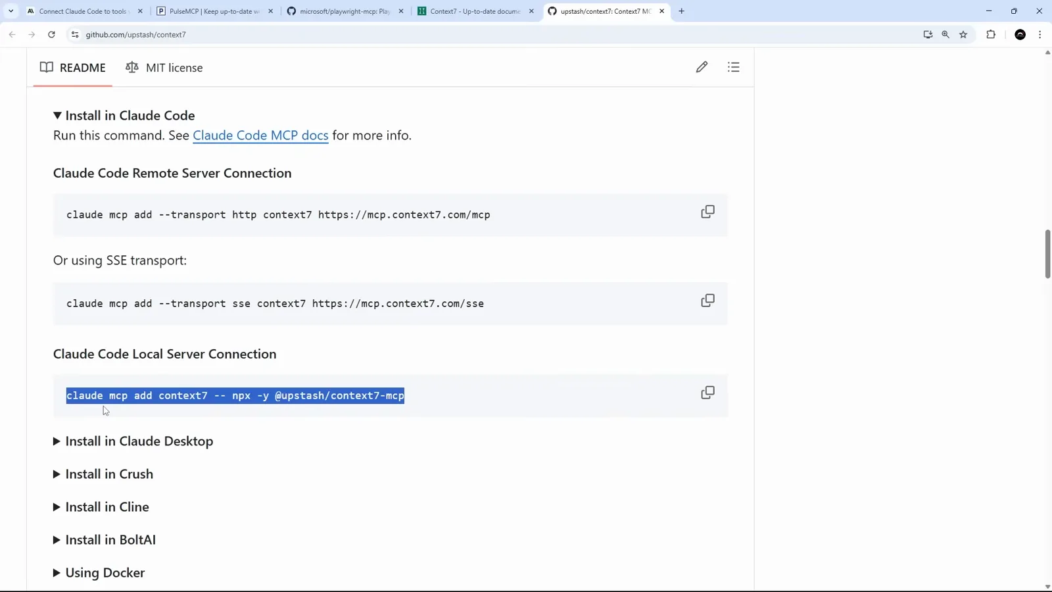Open the extensions puzzle icon
The width and height of the screenshot is (1052, 592).
click(991, 34)
